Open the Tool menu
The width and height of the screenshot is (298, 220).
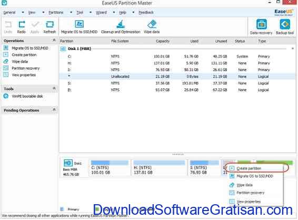(80, 13)
